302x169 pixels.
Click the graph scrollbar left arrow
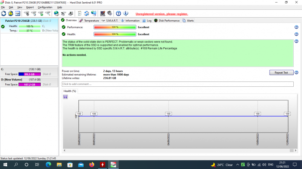point(64,150)
